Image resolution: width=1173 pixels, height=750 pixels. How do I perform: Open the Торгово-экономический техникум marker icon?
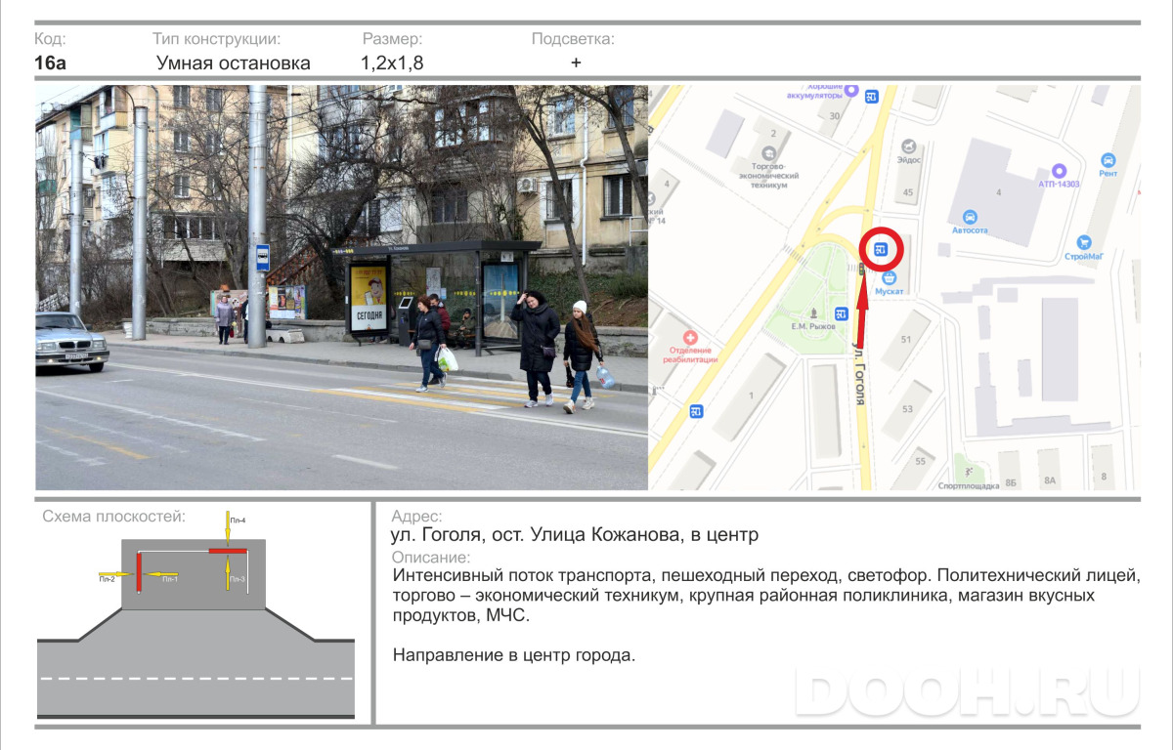point(769,153)
